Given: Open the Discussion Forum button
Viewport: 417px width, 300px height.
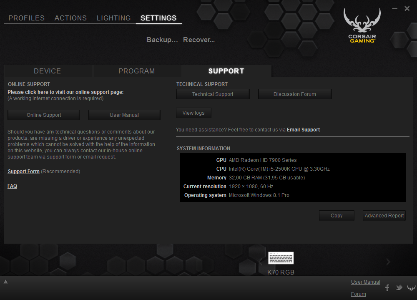Looking at the screenshot, I should point(295,94).
